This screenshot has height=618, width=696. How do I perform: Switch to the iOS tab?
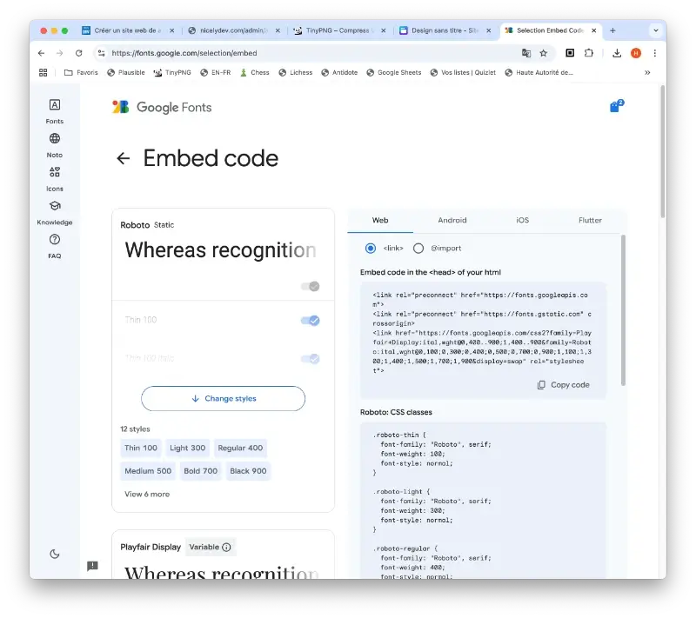523,220
